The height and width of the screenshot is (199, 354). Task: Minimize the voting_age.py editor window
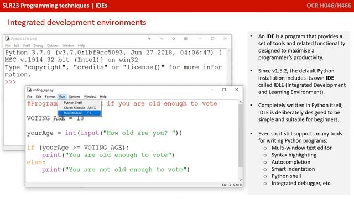point(212,90)
